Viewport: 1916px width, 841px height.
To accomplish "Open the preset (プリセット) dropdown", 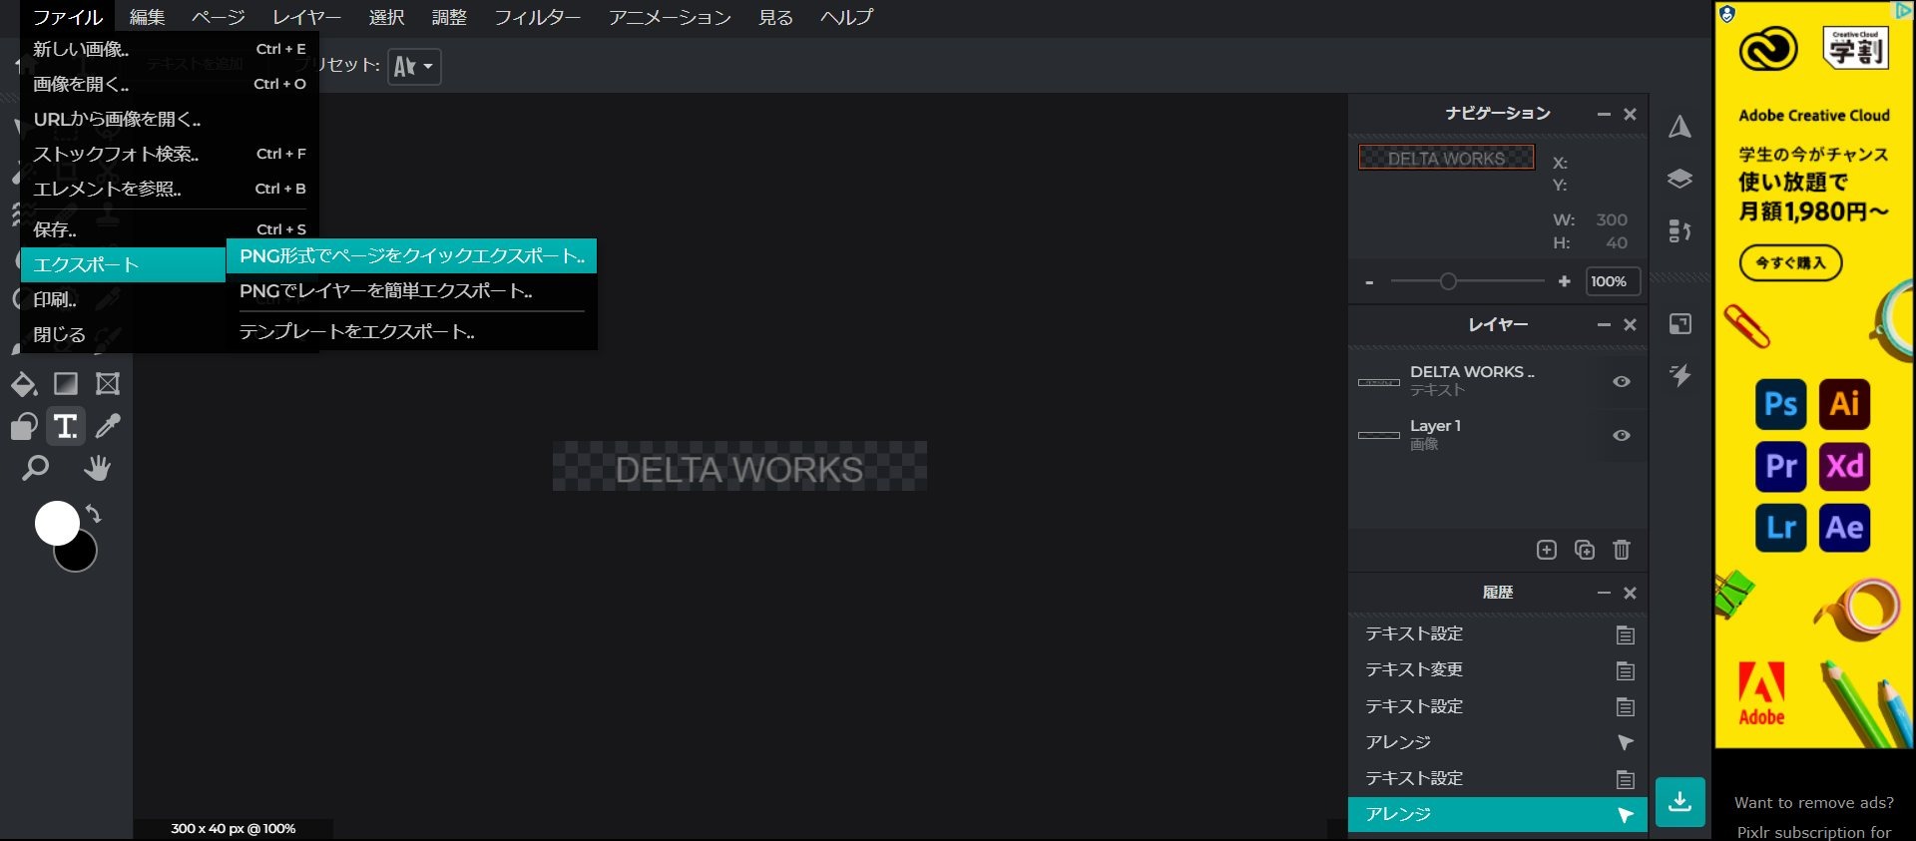I will point(414,67).
